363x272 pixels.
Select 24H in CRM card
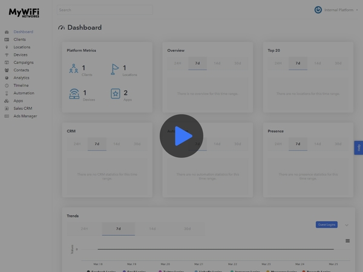coord(77,144)
